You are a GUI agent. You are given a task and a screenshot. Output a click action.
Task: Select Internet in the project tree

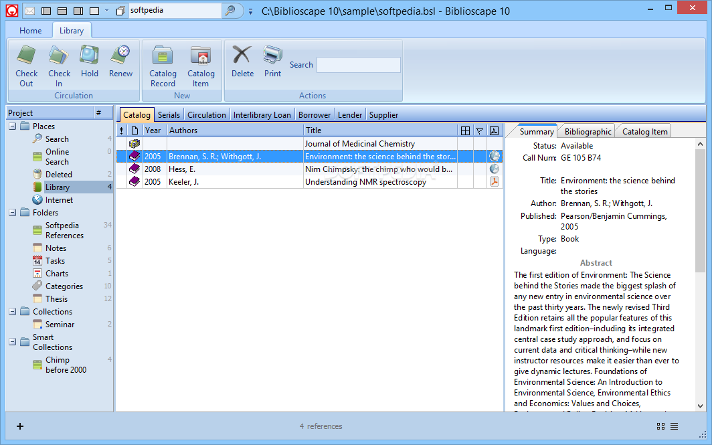click(59, 200)
